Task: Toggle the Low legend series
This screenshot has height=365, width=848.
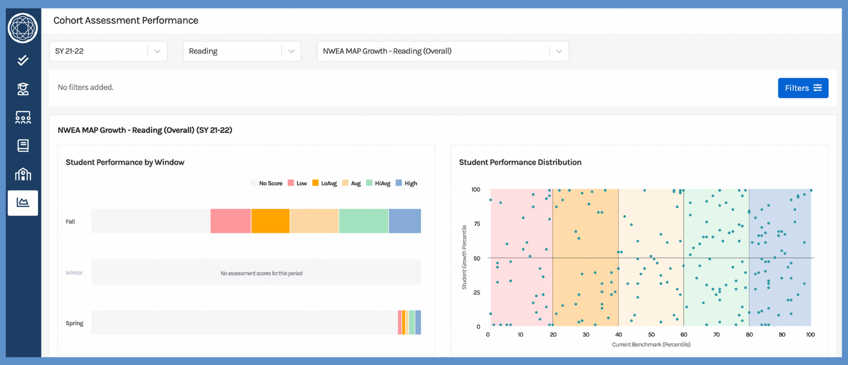Action: tap(297, 184)
